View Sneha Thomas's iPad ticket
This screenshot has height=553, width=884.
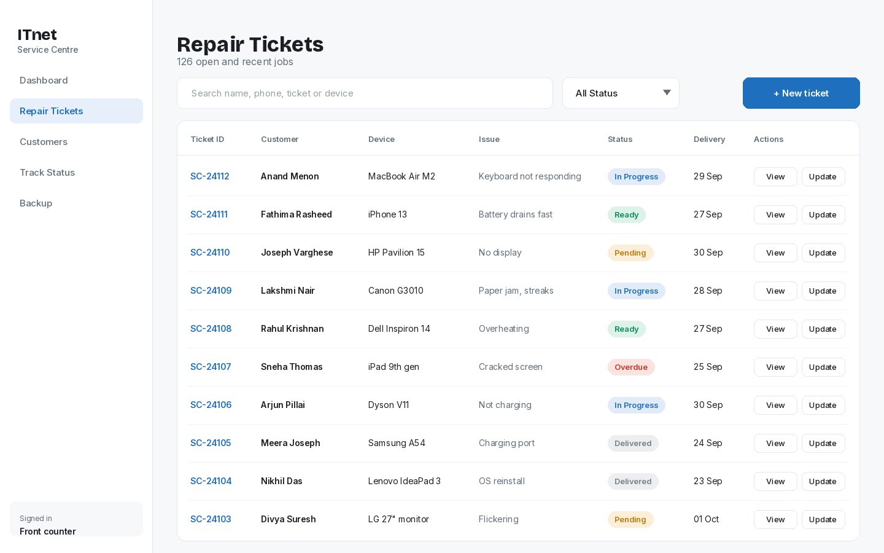pos(775,367)
